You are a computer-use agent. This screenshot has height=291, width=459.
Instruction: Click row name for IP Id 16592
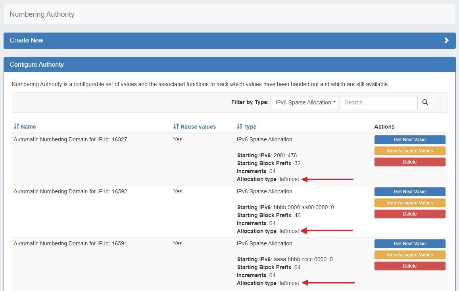click(70, 191)
